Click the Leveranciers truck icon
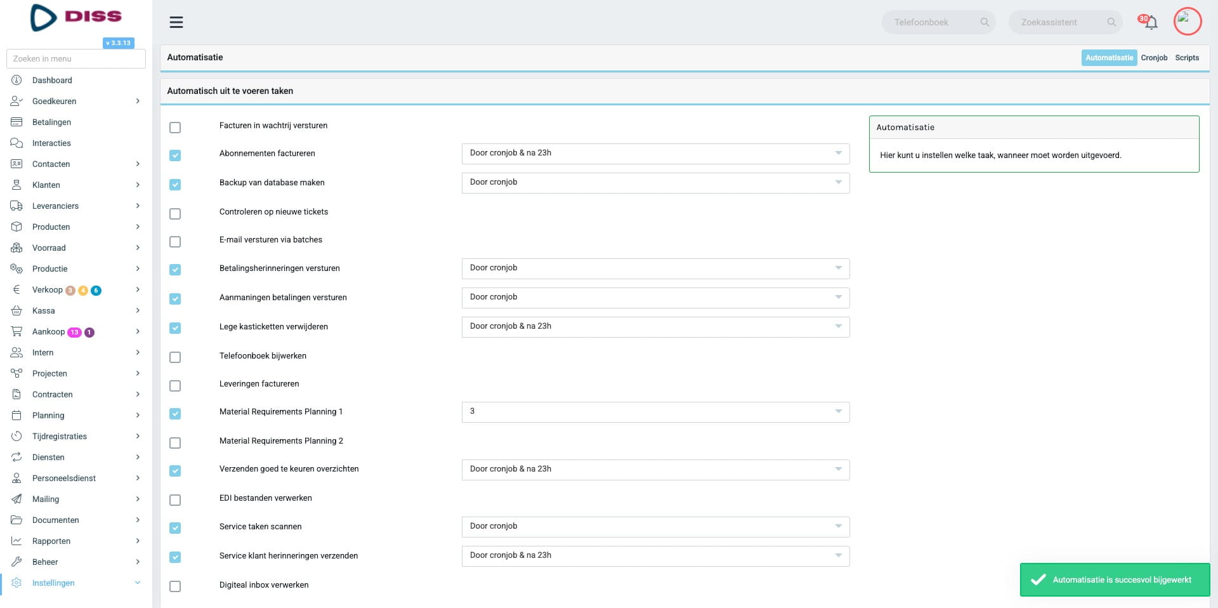 pos(16,206)
